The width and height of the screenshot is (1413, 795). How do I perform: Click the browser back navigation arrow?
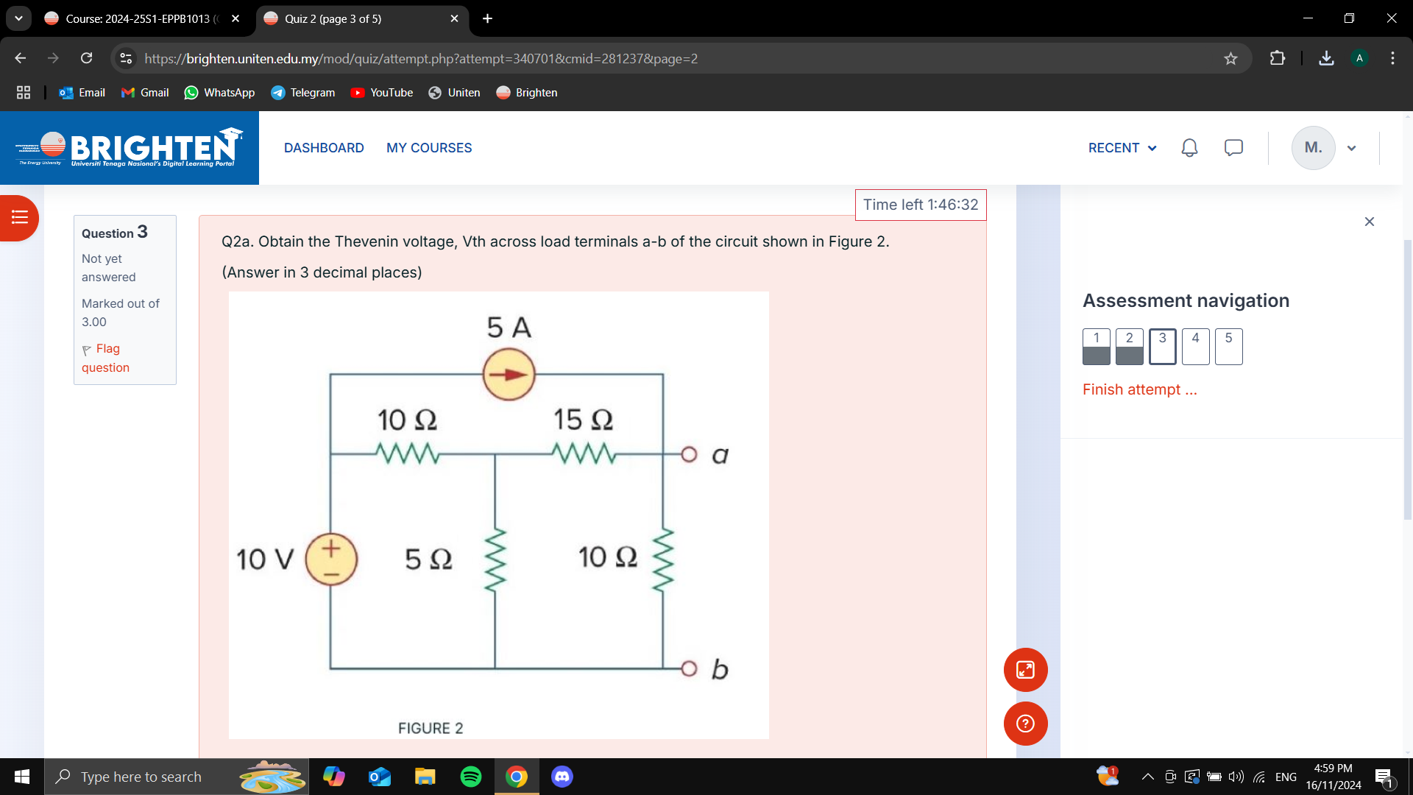coord(18,58)
